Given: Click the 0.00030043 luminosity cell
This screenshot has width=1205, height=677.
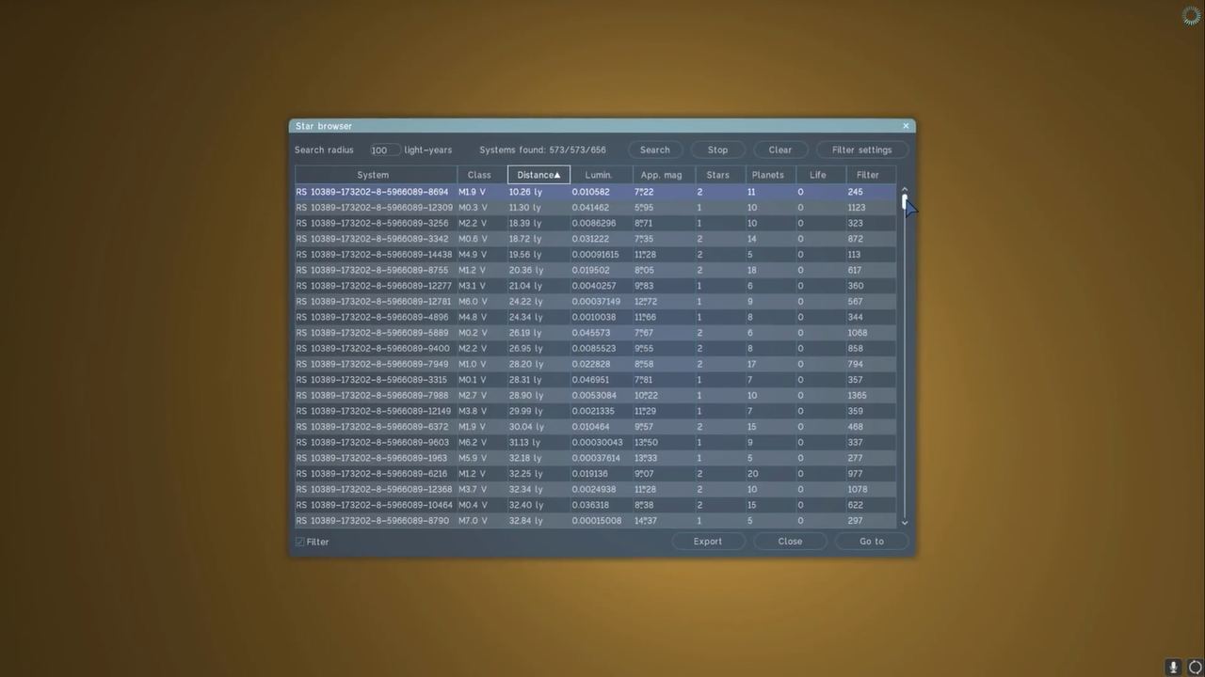Looking at the screenshot, I should [x=601, y=443].
